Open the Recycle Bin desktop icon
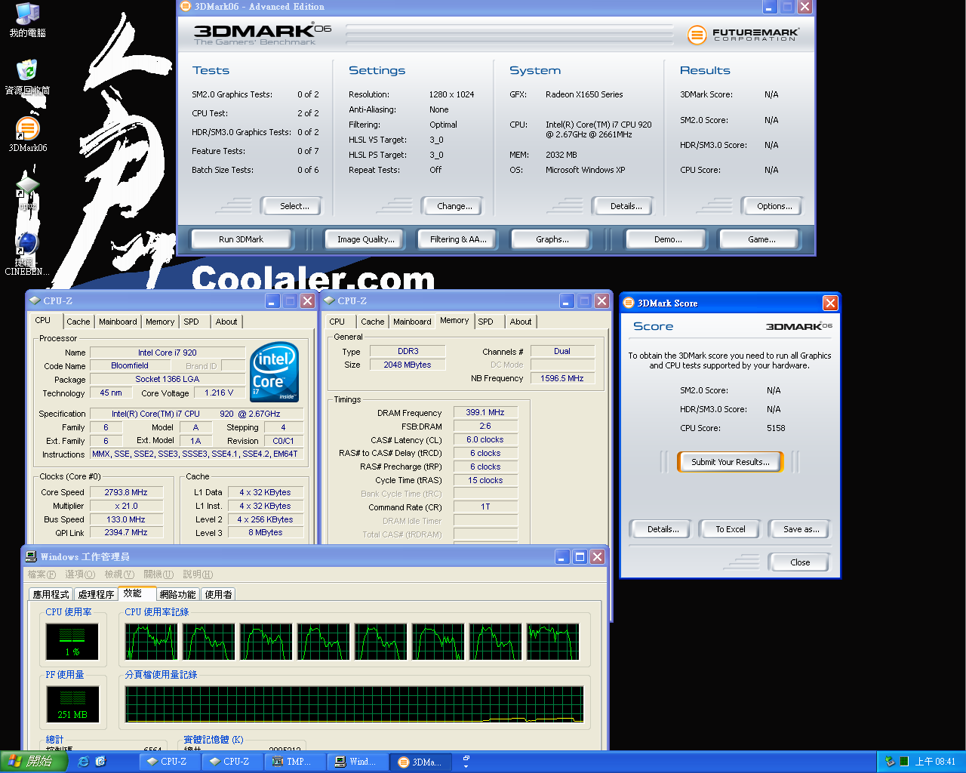Image resolution: width=966 pixels, height=773 pixels. tap(27, 77)
